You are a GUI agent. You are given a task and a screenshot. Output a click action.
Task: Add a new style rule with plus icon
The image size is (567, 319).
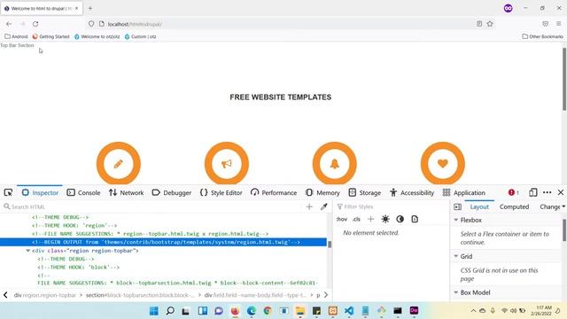coord(370,219)
